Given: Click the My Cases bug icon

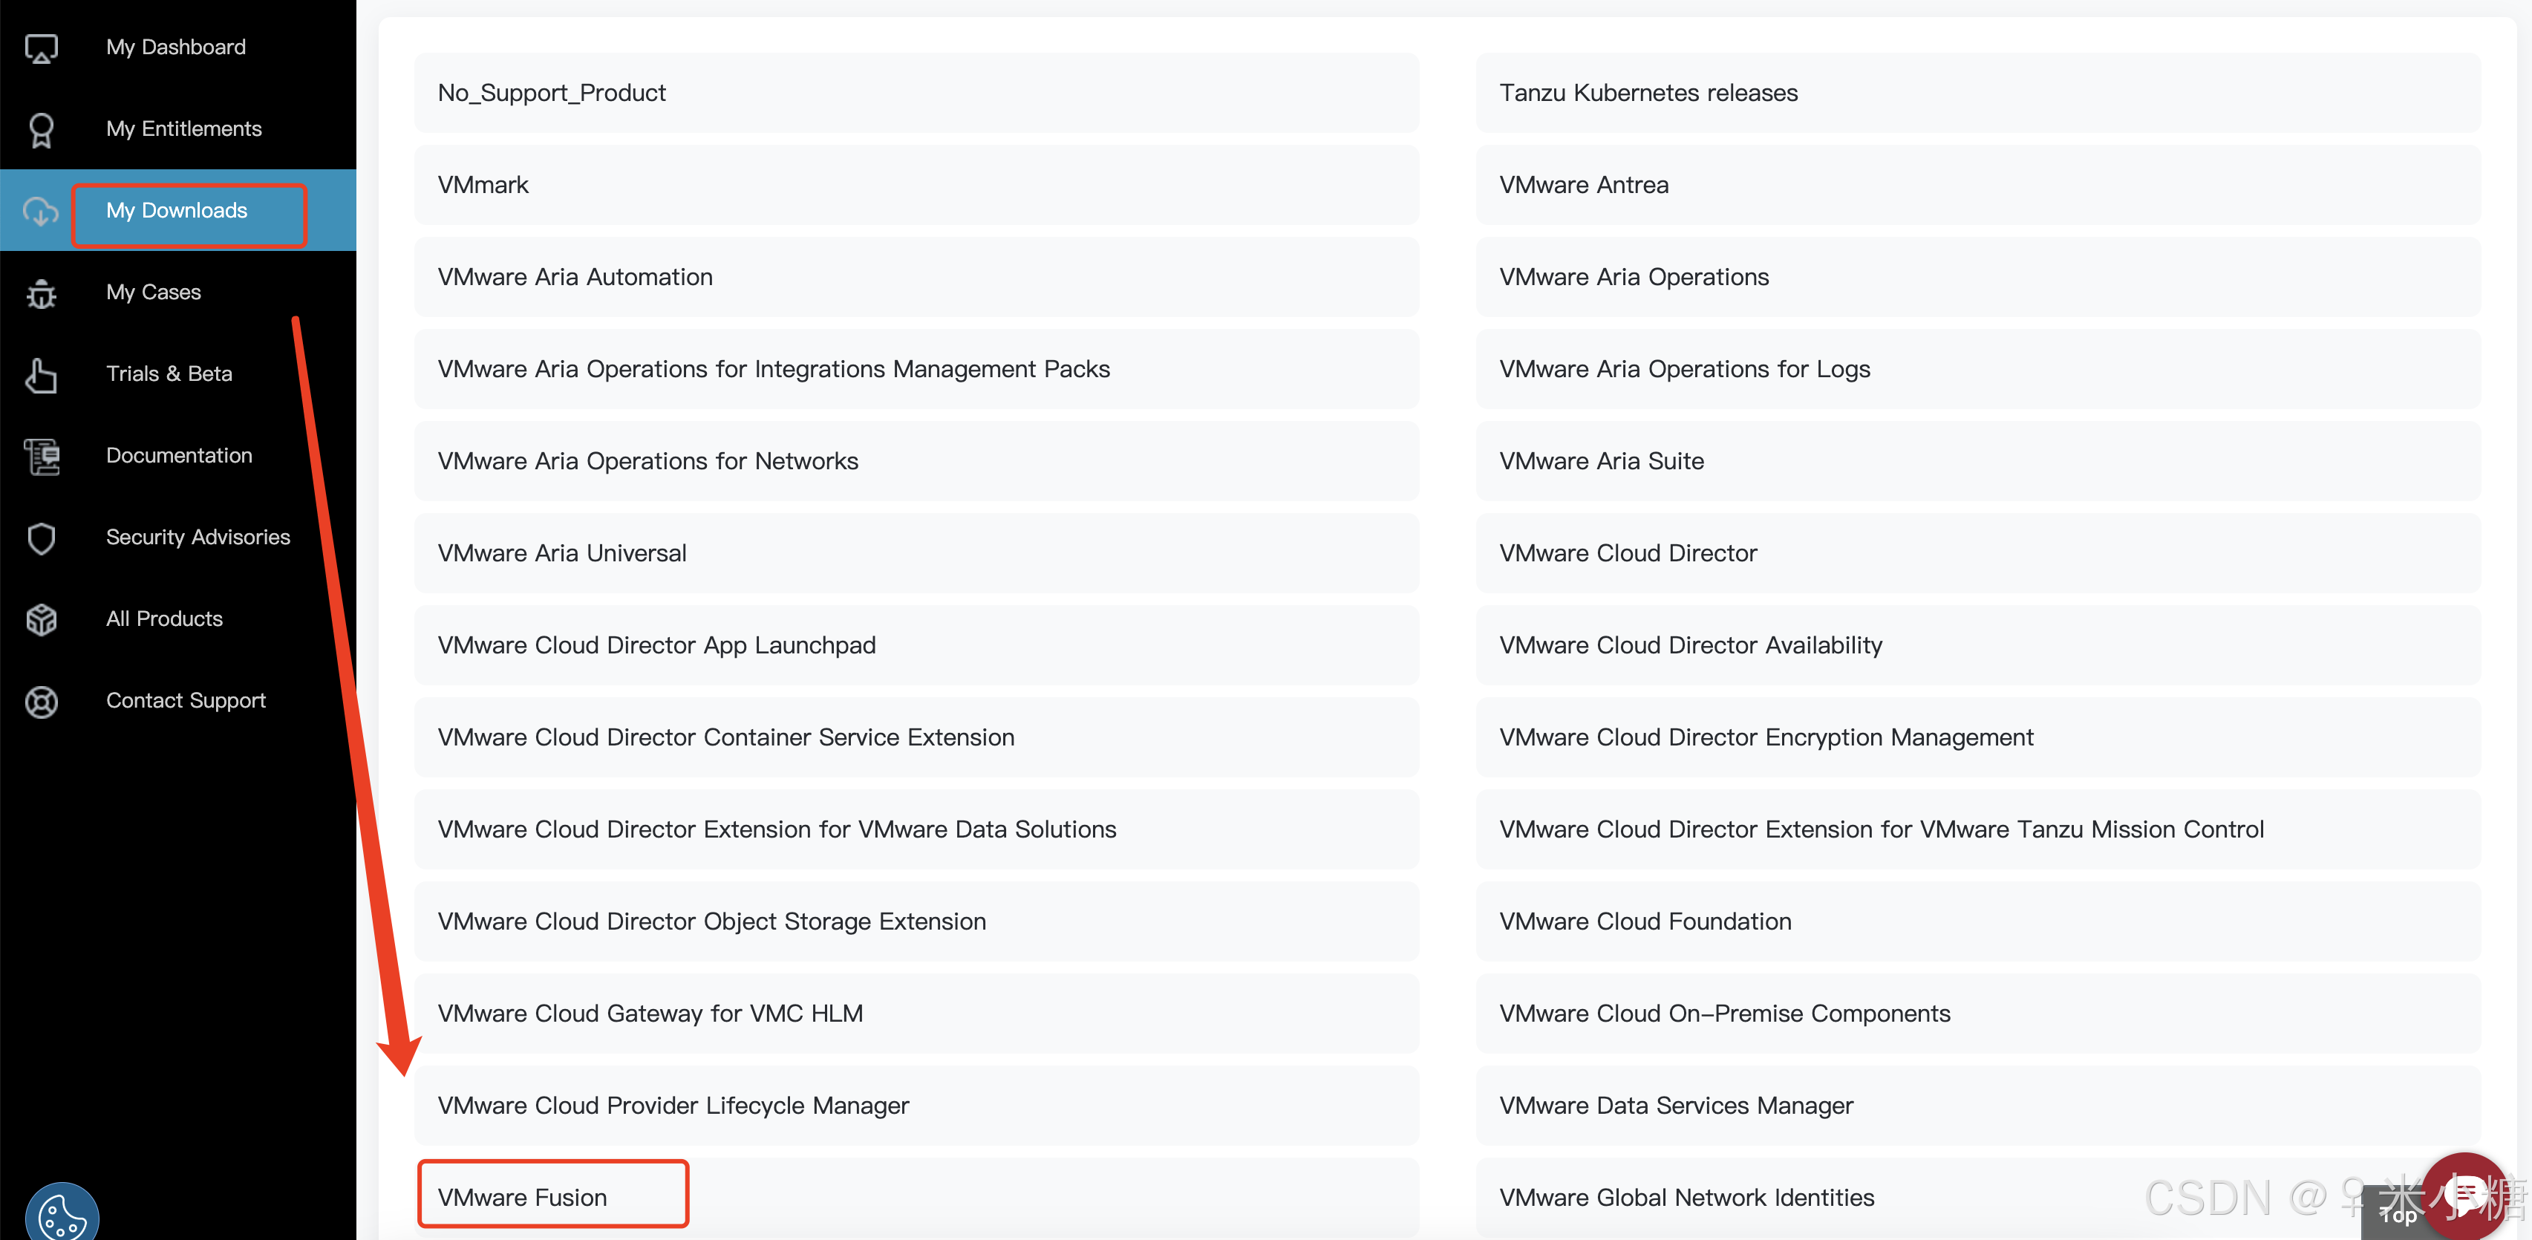Looking at the screenshot, I should (42, 293).
